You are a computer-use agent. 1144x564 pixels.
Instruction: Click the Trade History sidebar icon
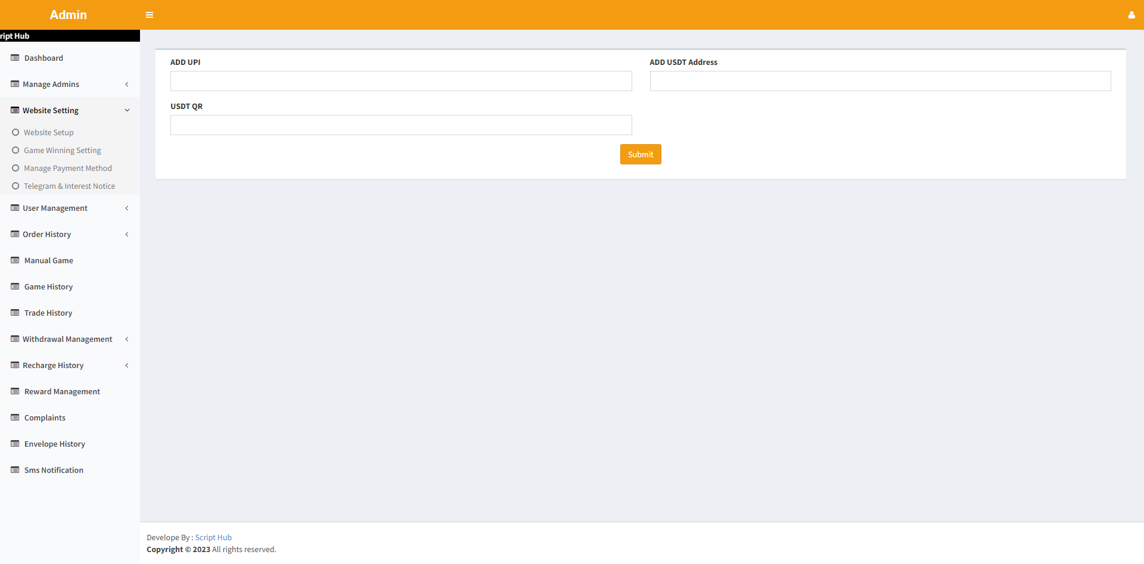[15, 313]
